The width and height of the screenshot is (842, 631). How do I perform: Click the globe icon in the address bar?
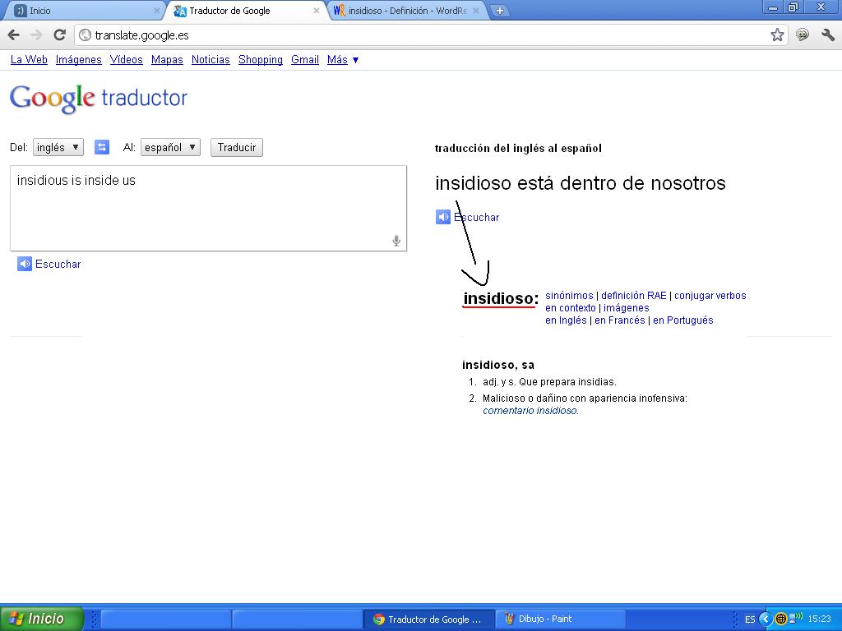(x=85, y=35)
